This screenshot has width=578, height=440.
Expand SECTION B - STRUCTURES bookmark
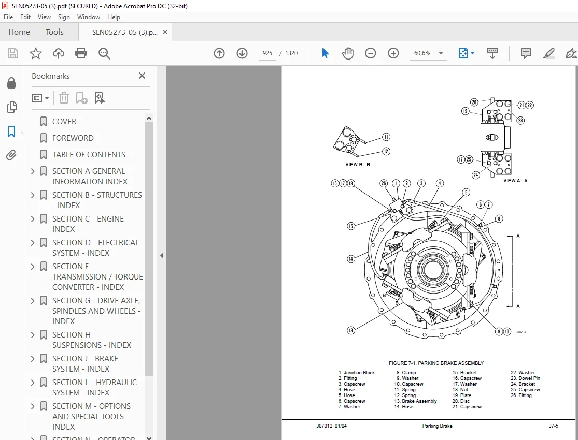tap(33, 195)
